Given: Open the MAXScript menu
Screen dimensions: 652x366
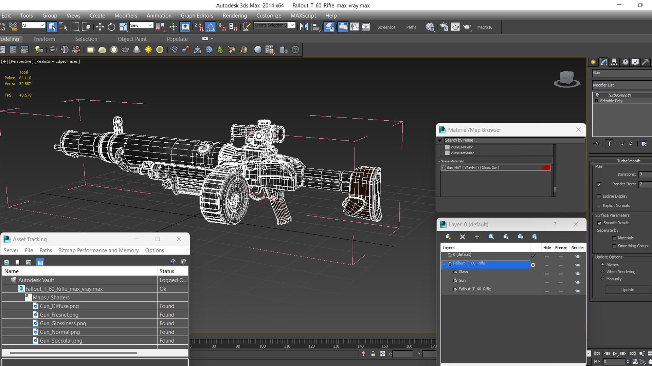Looking at the screenshot, I should point(303,16).
